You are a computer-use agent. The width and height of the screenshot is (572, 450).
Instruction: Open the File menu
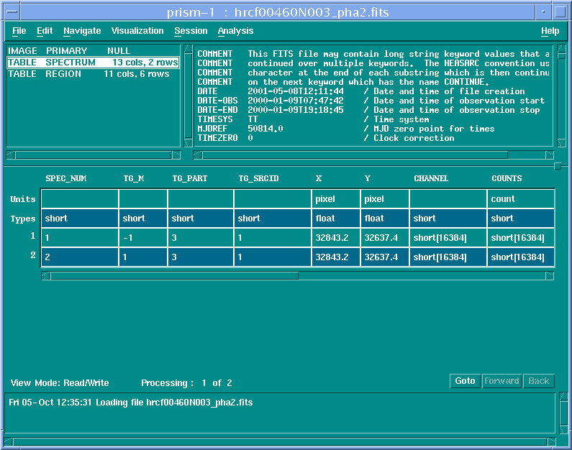click(19, 31)
